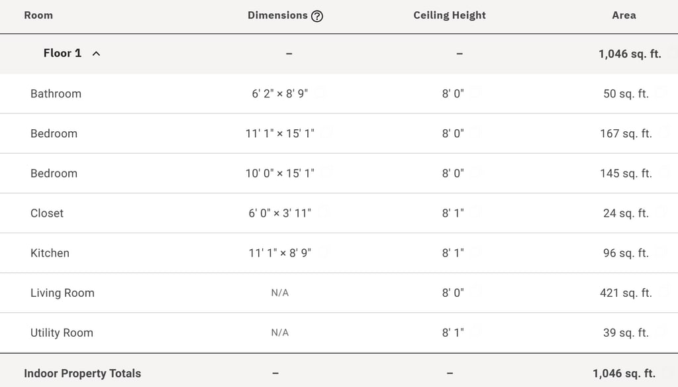This screenshot has width=678, height=387.
Task: Select the Living Room row
Action: 339,293
